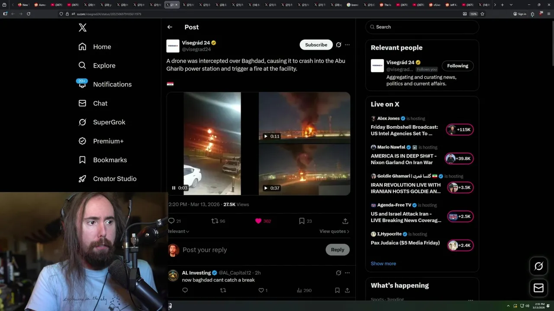This screenshot has height=311, width=554.
Task: Play the 0:11 video
Action: tap(266, 136)
